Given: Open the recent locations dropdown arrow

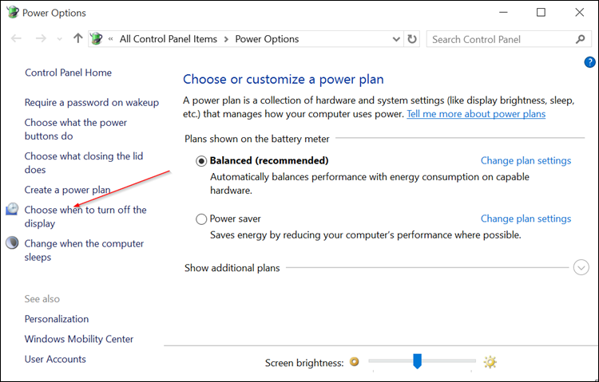Looking at the screenshot, I should pyautogui.click(x=60, y=39).
